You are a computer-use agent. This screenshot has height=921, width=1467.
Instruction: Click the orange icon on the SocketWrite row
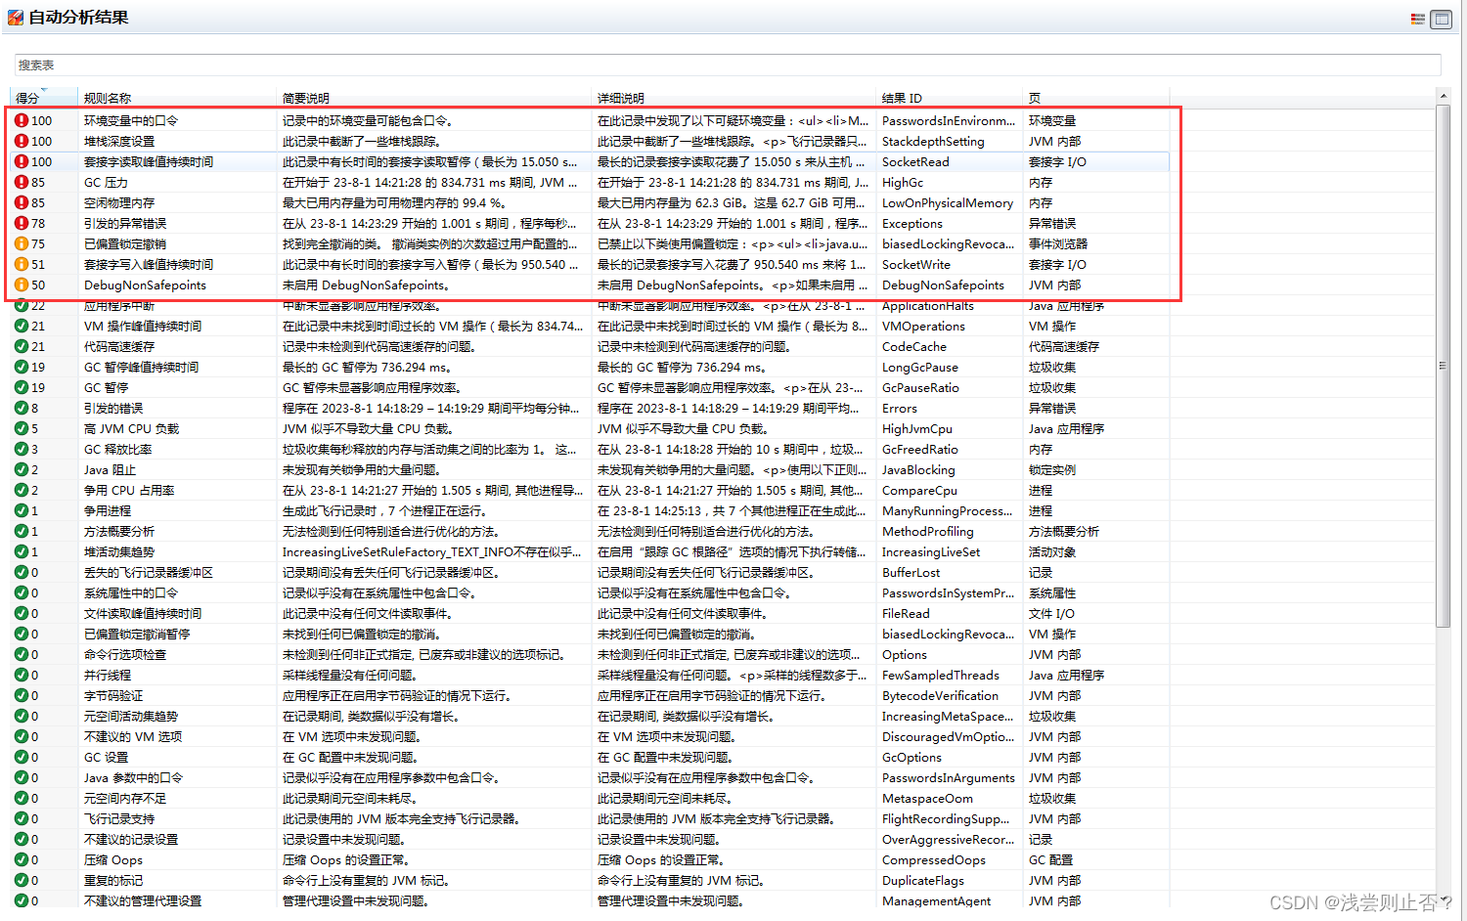[23, 264]
